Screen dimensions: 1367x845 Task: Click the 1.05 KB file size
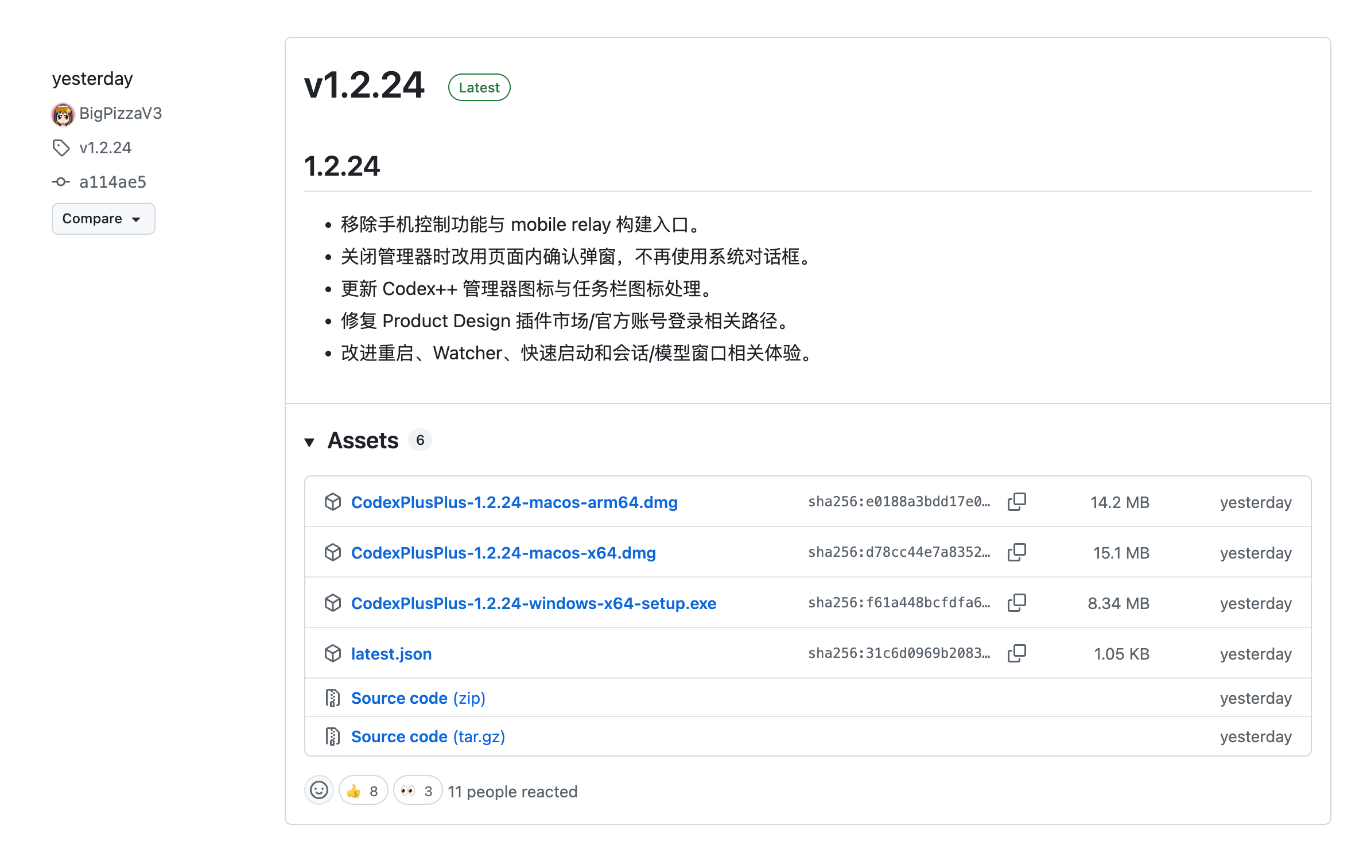click(x=1121, y=654)
